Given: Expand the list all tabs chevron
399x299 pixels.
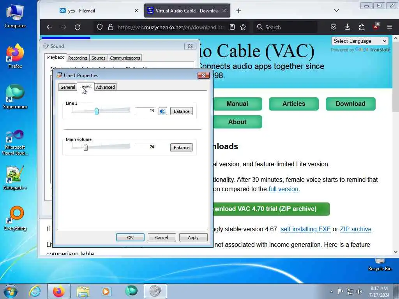Looking at the screenshot, I should (336, 11).
